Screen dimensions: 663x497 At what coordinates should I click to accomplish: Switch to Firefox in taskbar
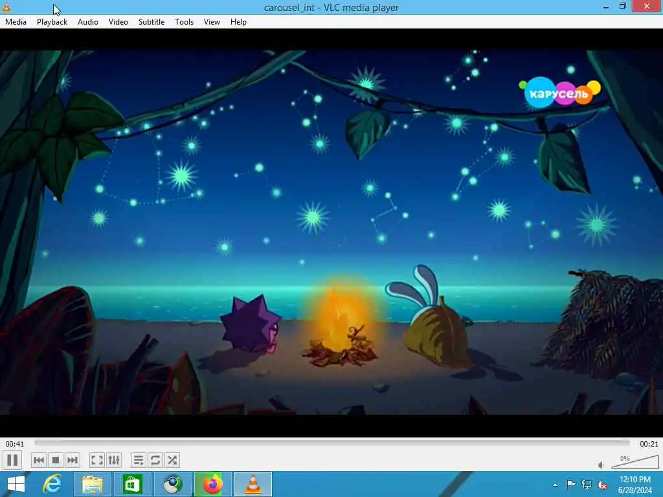click(212, 484)
